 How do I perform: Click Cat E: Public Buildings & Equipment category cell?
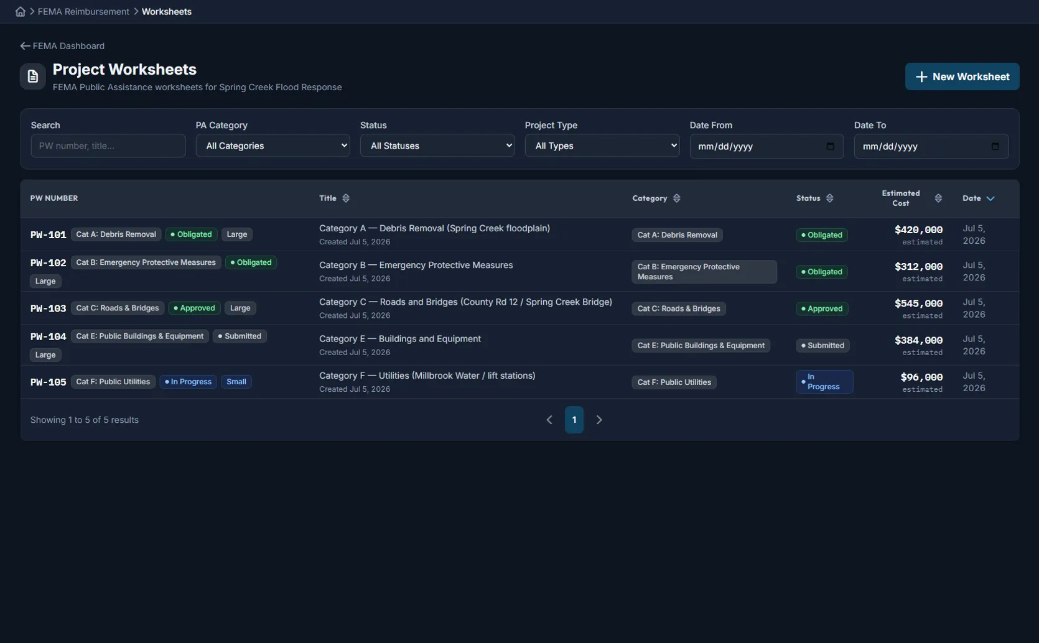(701, 346)
